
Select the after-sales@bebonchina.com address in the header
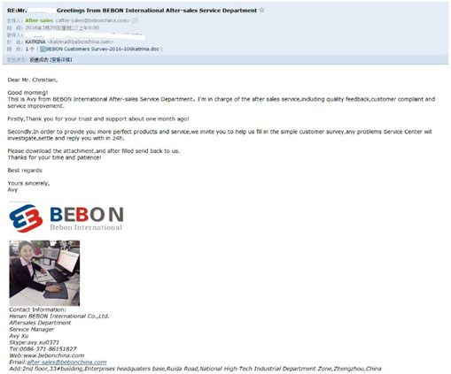[92, 20]
